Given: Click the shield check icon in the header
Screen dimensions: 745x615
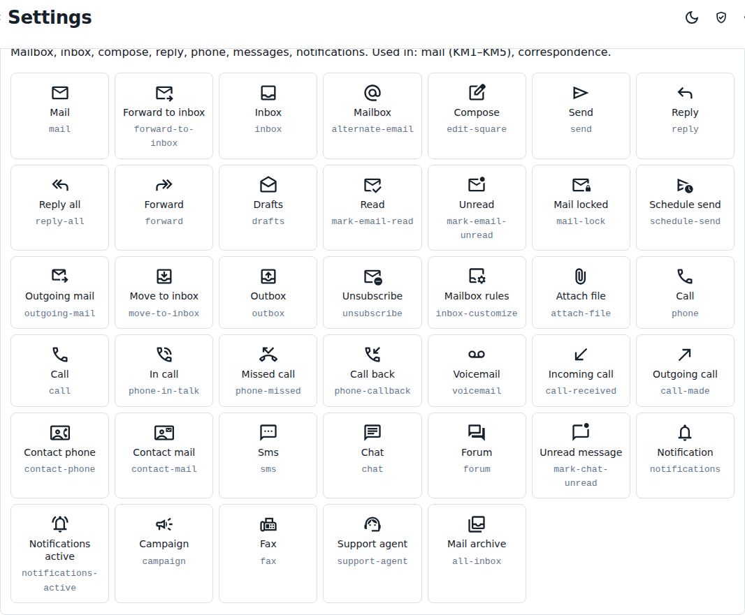Looking at the screenshot, I should 721,18.
